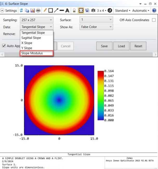This screenshot has height=169, width=158.
Task: Choose X Slope from the list
Action: click(37, 43)
